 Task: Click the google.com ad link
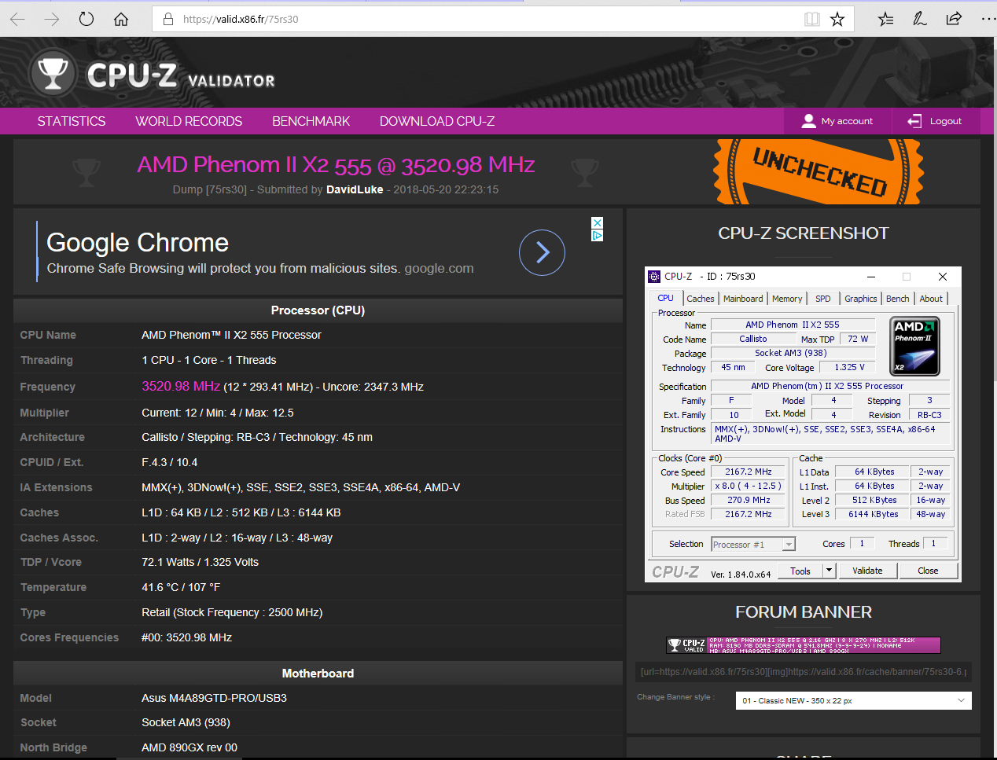click(x=439, y=269)
